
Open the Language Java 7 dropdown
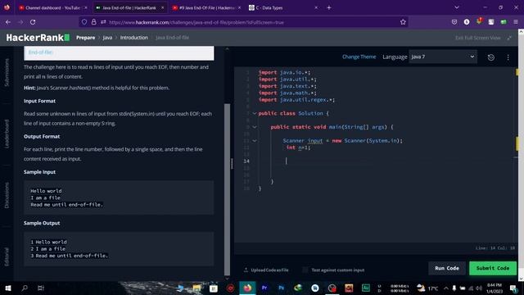(443, 57)
